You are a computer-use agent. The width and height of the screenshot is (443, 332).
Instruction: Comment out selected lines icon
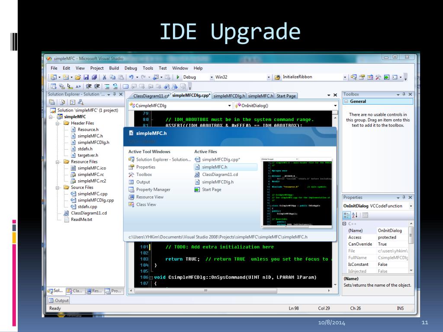(107, 86)
